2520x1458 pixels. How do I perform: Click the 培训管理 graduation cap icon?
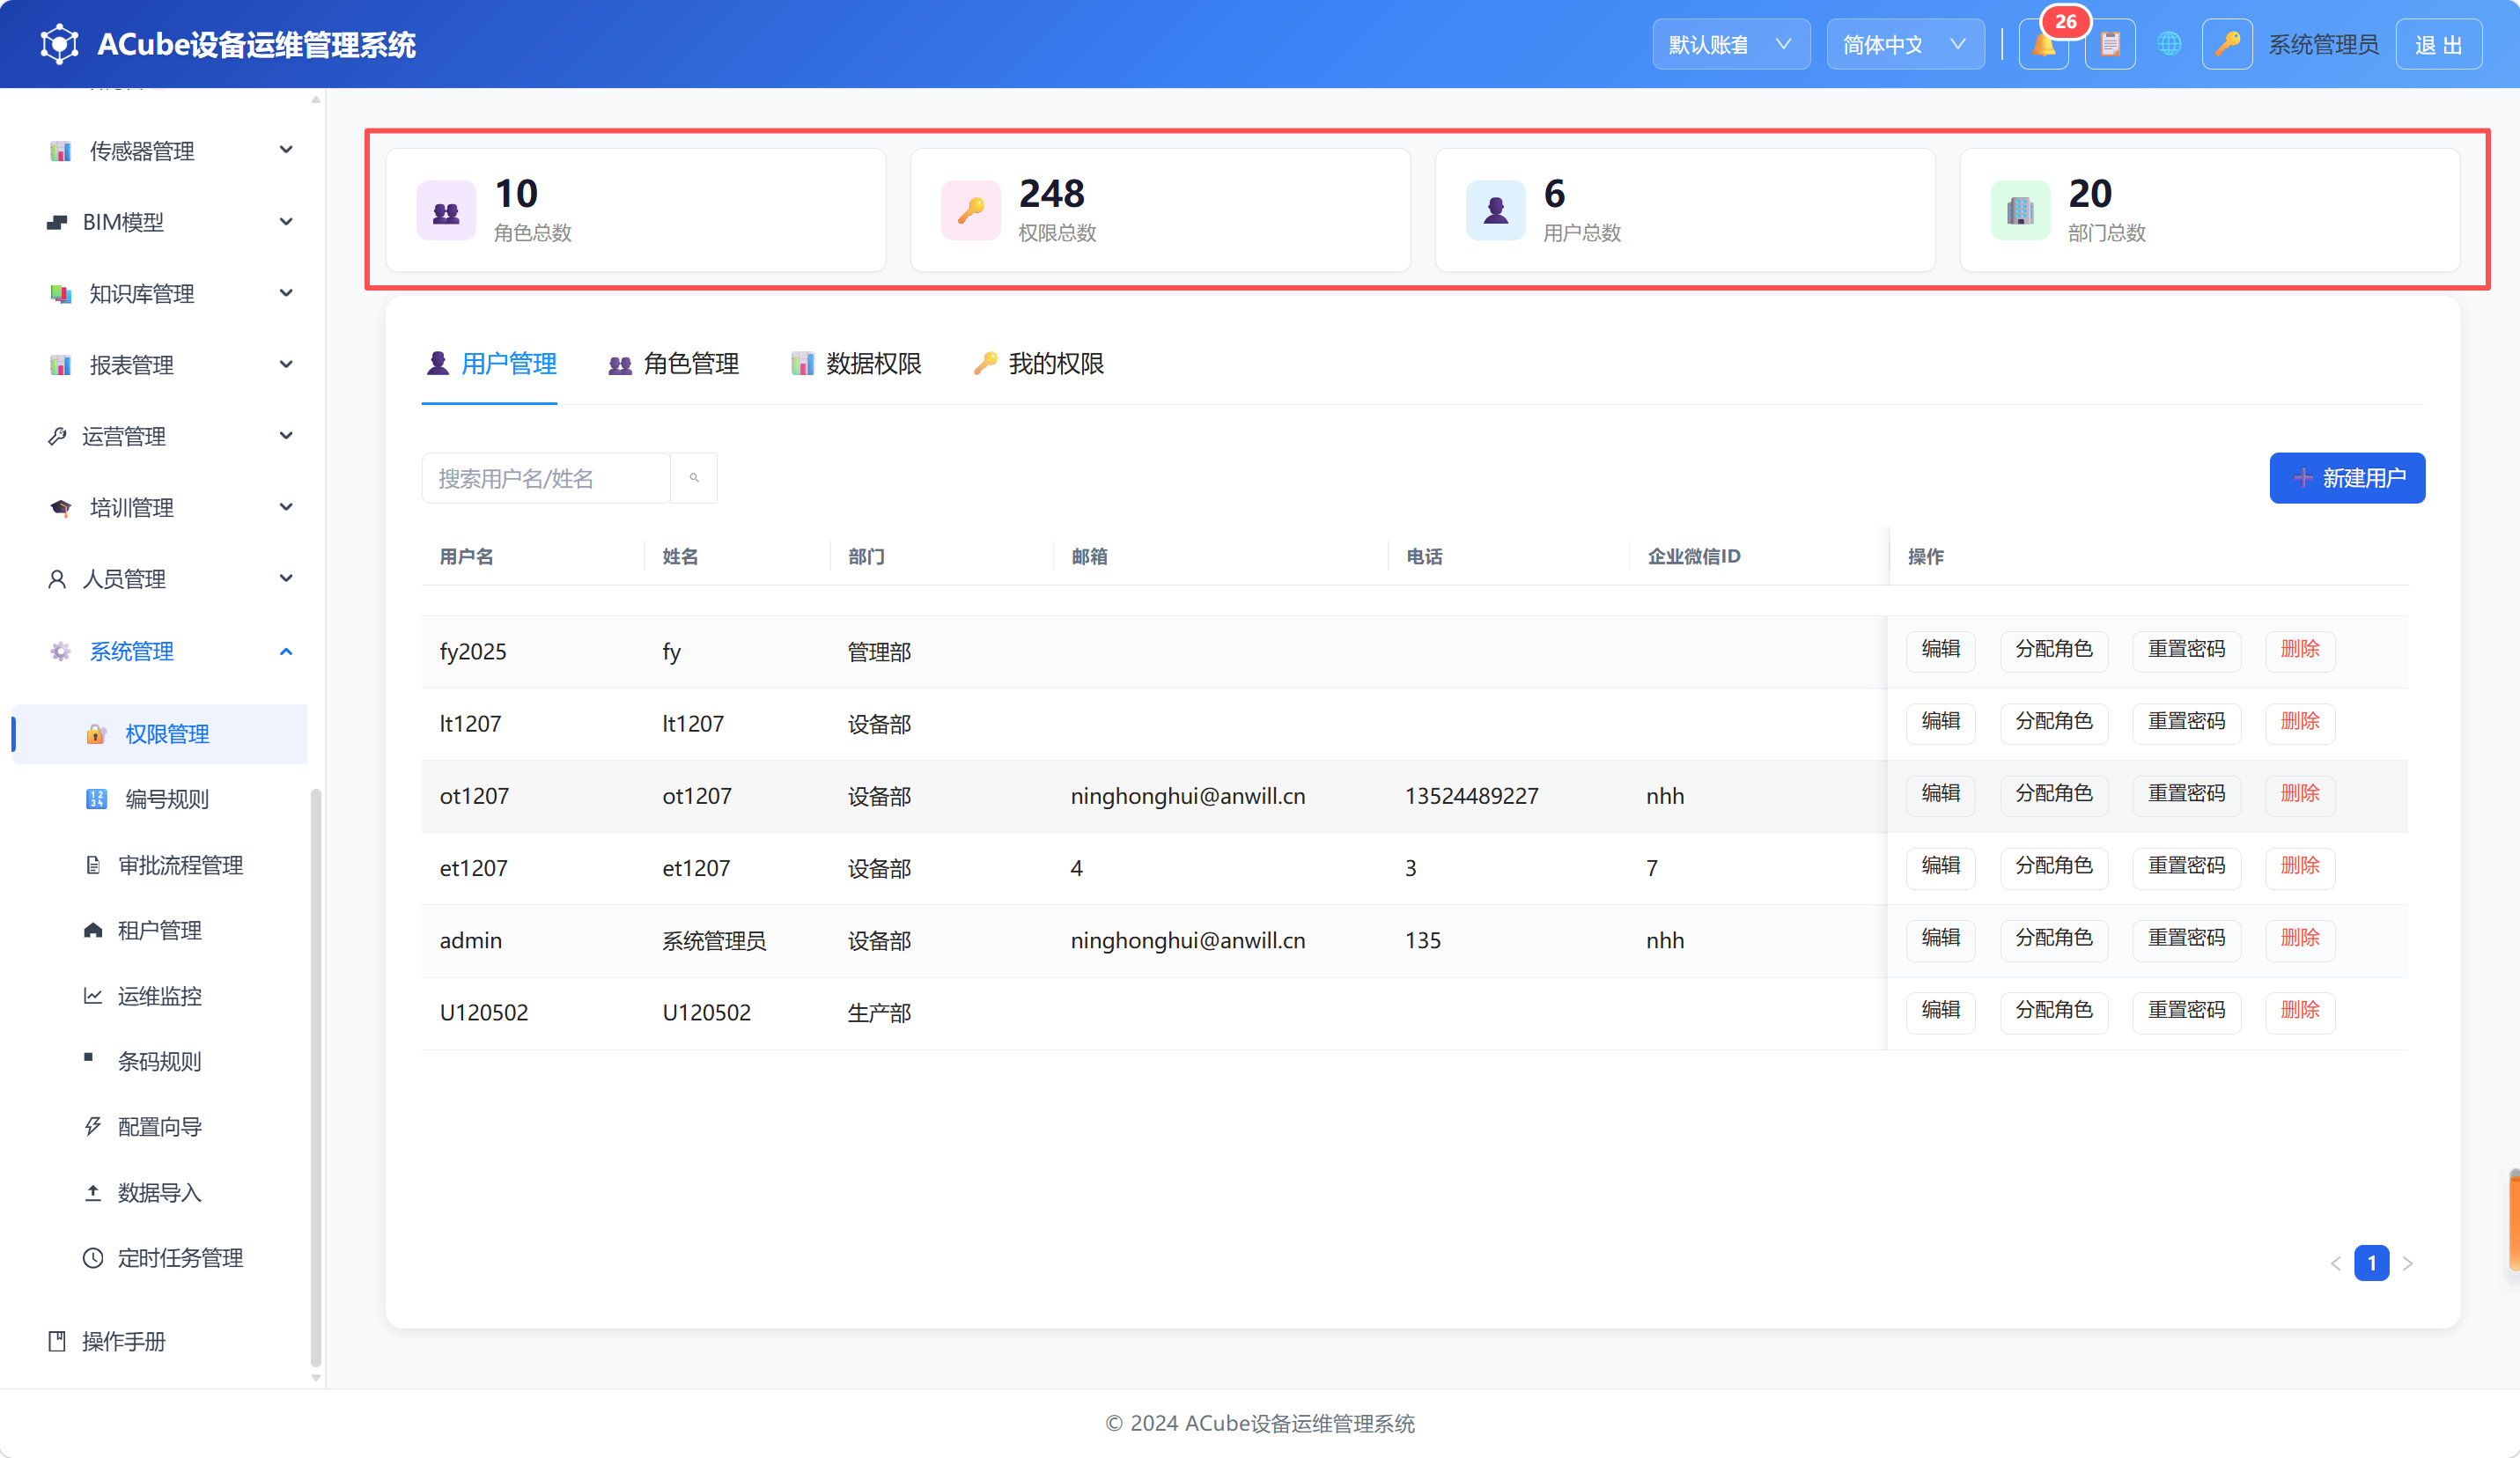61,508
